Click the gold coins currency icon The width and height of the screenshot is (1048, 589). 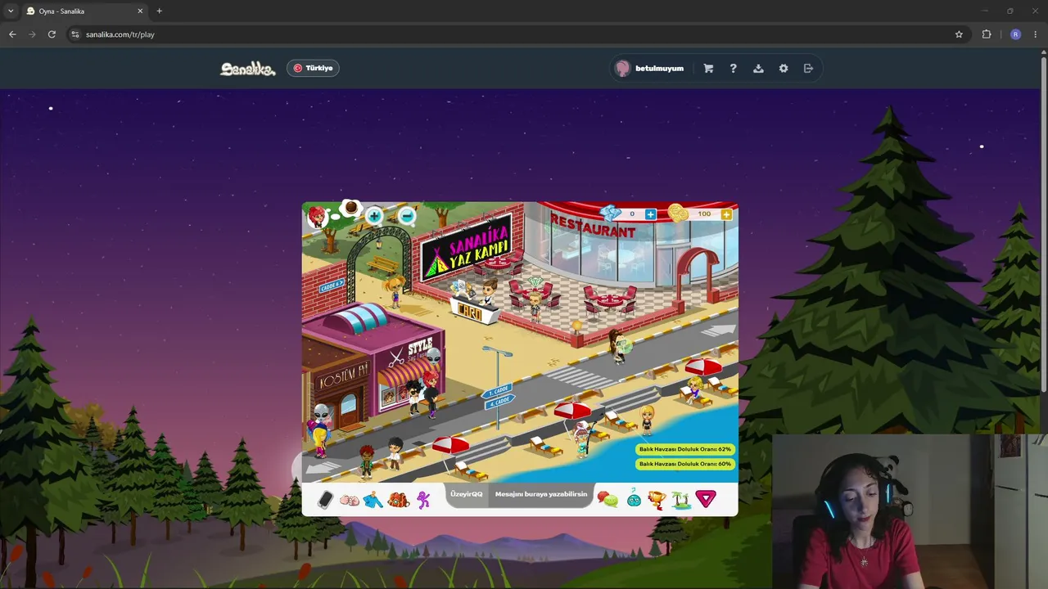click(x=678, y=214)
